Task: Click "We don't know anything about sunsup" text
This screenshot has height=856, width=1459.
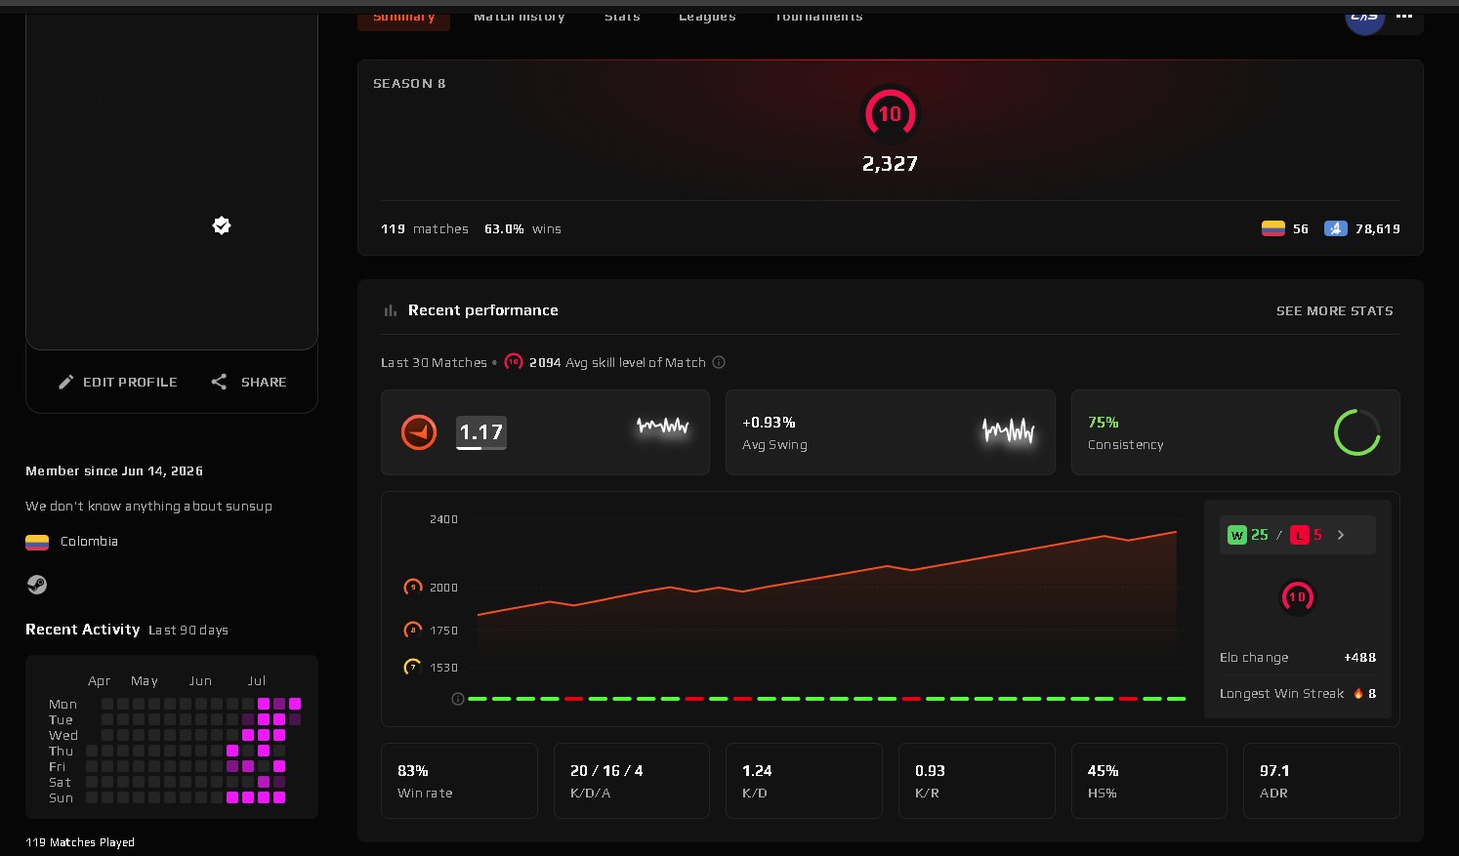Action: point(148,507)
